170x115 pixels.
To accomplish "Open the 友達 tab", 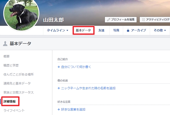I will pyautogui.click(x=101, y=30).
